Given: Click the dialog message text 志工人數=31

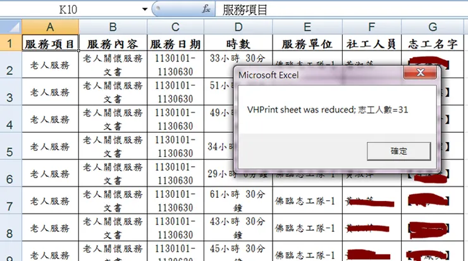Looking at the screenshot, I should click(x=383, y=110).
